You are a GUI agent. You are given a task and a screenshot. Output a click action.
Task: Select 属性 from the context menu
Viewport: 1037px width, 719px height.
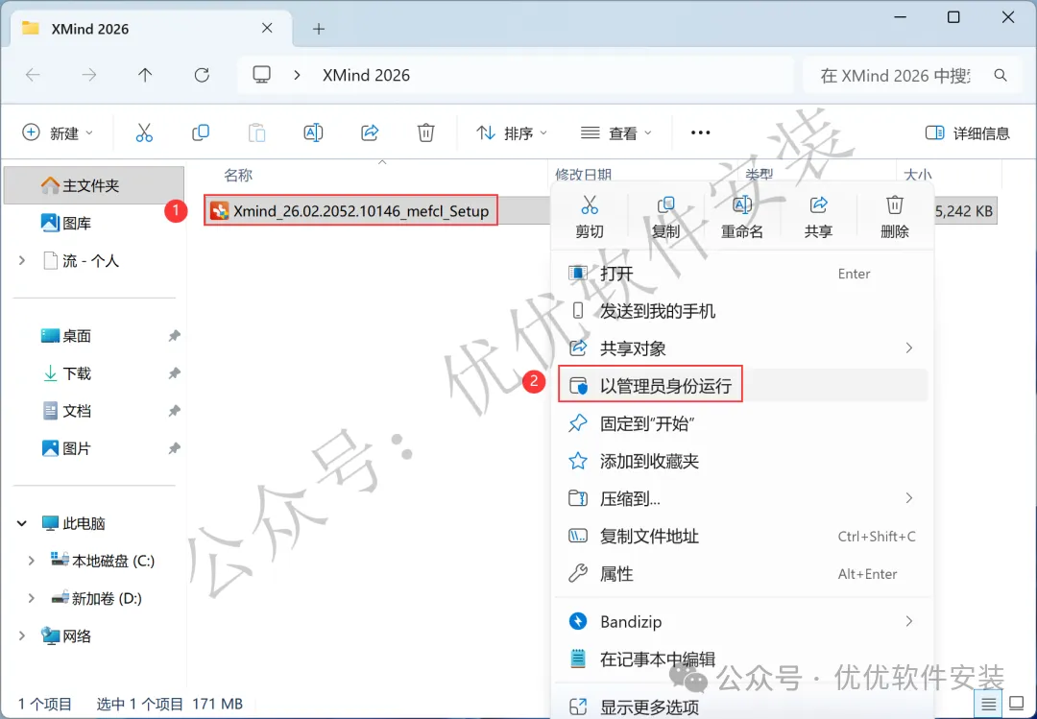tap(742, 573)
